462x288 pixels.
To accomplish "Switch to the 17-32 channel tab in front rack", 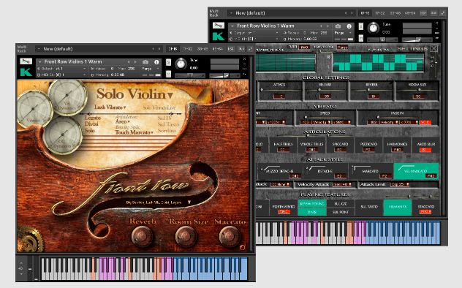I will pos(188,49).
